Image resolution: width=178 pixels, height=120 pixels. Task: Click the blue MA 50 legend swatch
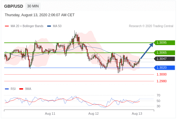click(49, 26)
